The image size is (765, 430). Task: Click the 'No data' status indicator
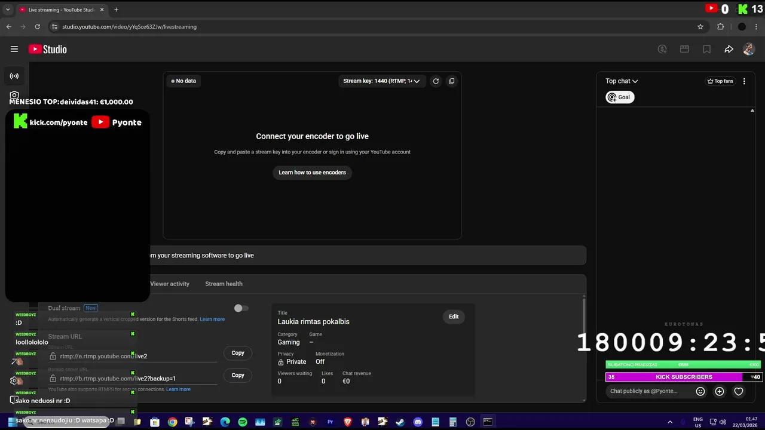pos(183,81)
